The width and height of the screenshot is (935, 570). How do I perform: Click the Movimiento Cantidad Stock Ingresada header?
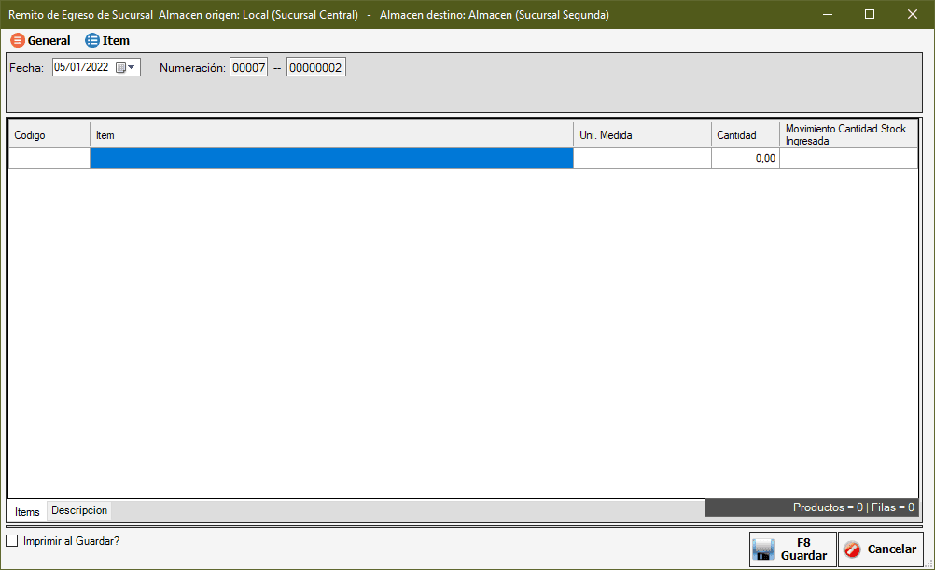tap(848, 135)
